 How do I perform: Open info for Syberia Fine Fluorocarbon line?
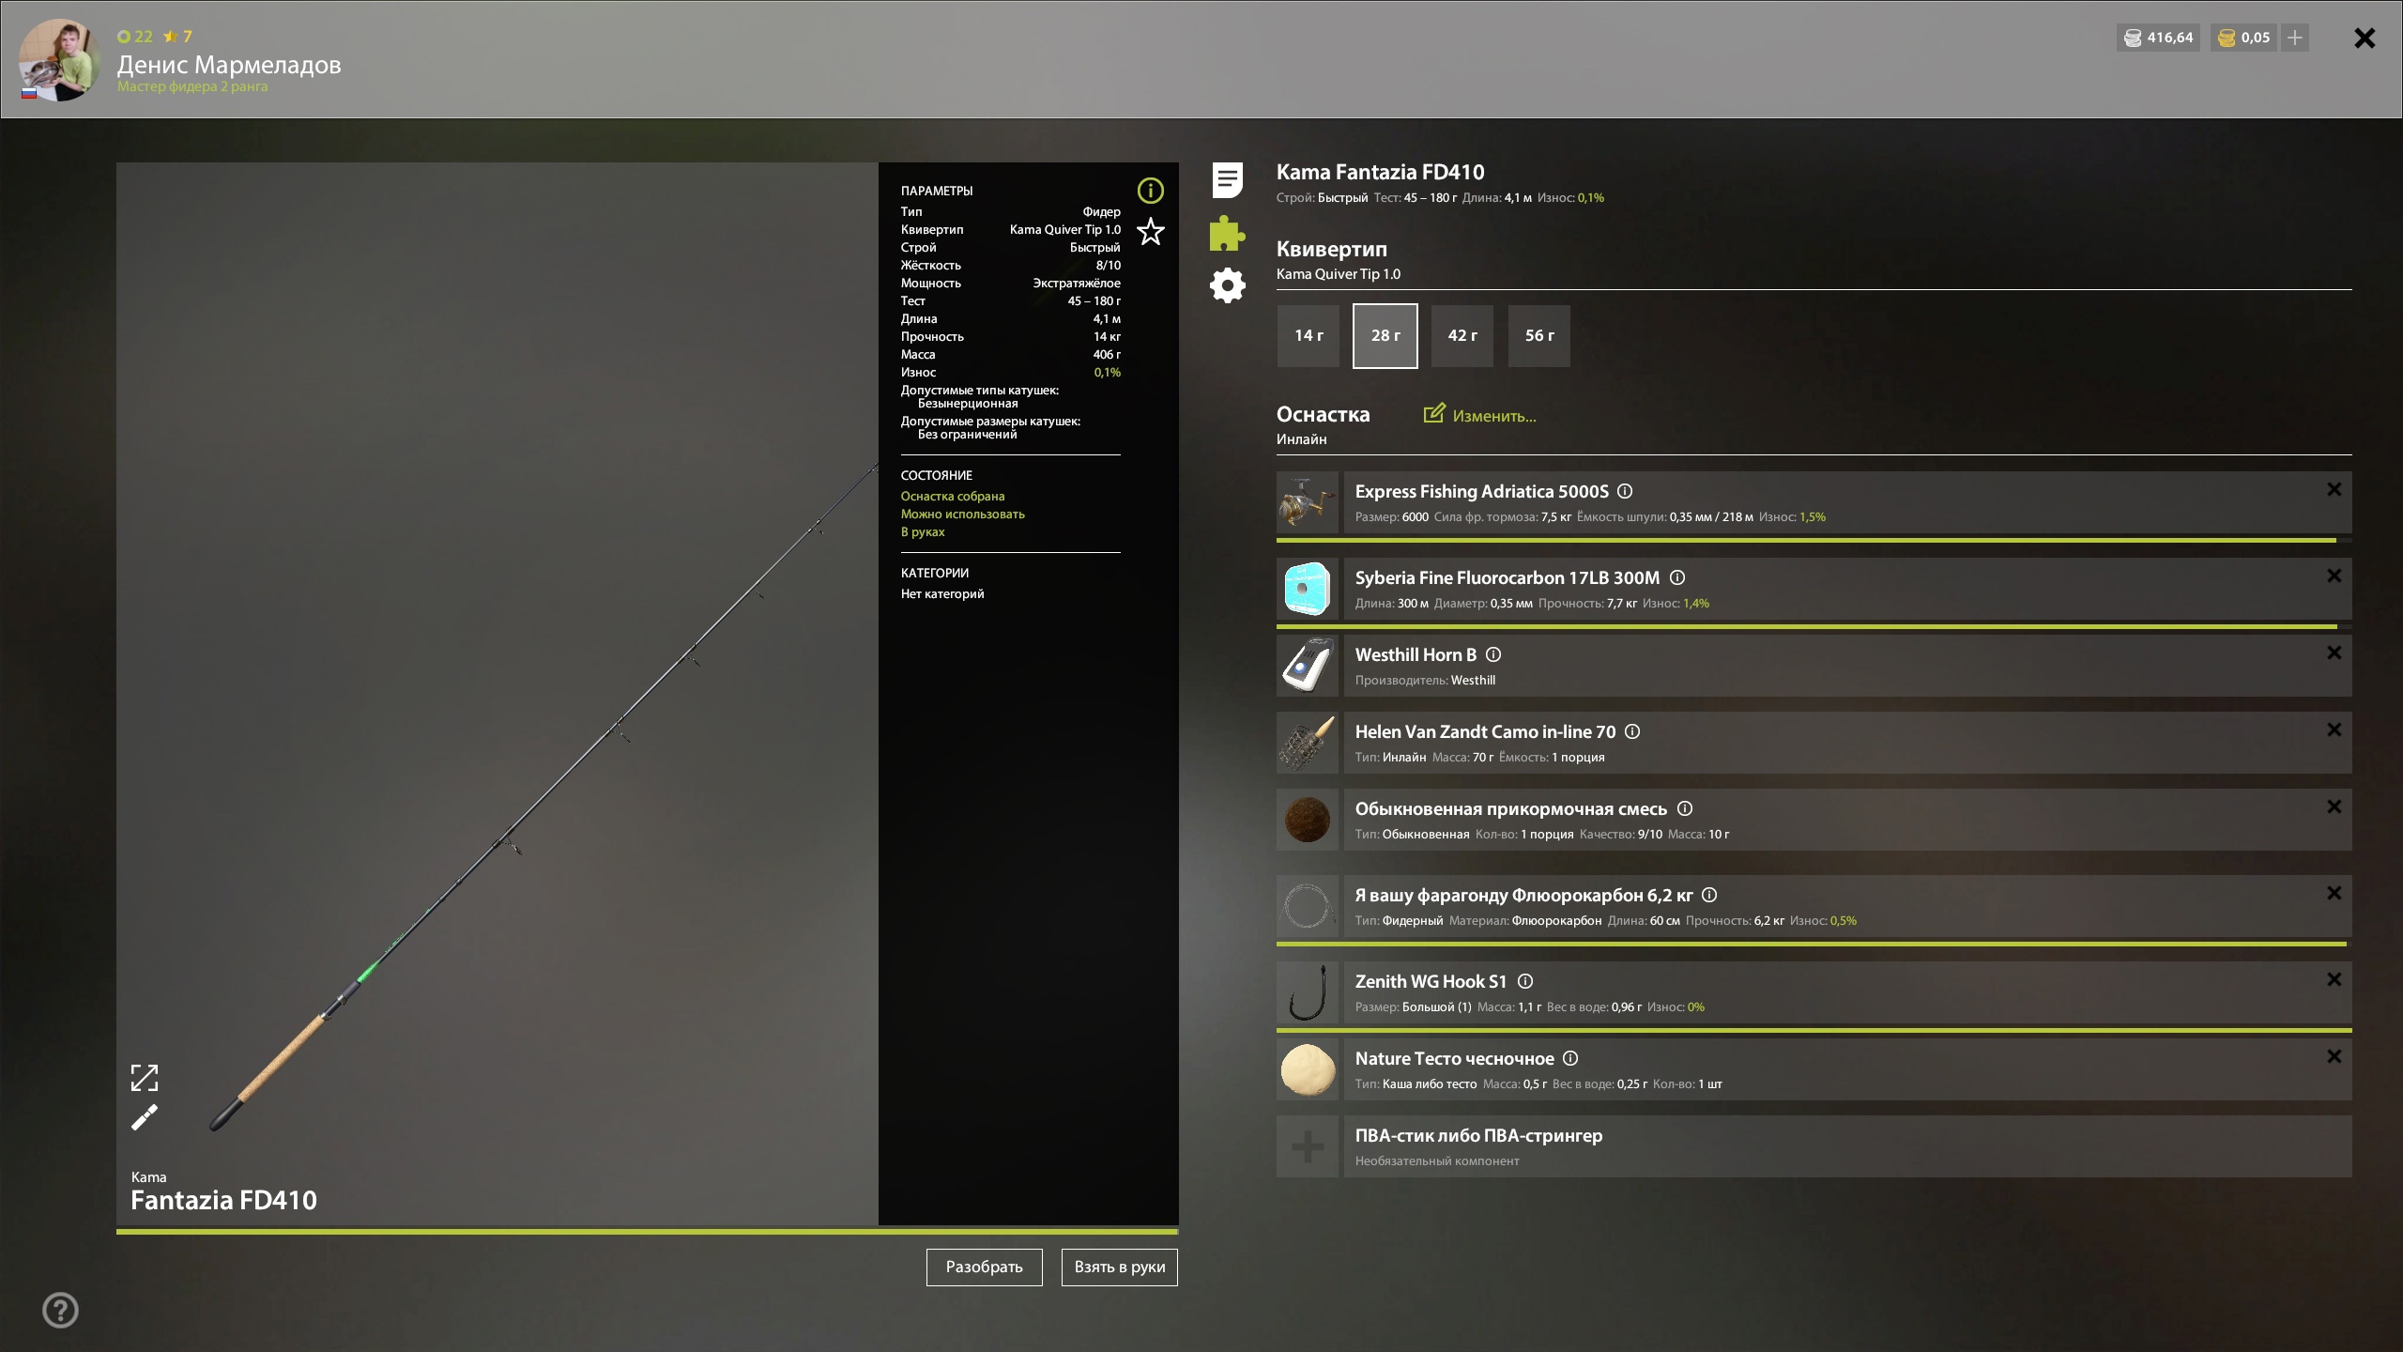tap(1676, 577)
